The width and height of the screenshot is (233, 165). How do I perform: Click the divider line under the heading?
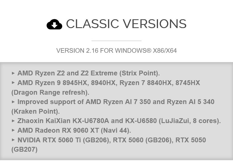pos(116,41)
